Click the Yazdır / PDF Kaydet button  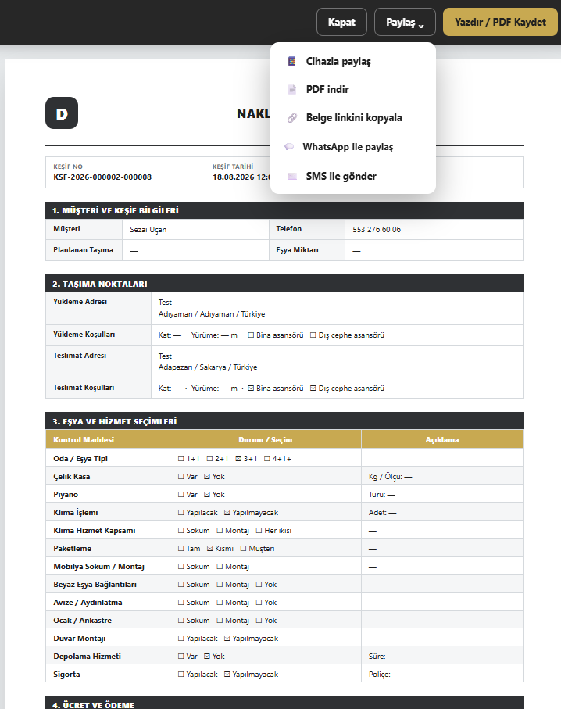[500, 22]
